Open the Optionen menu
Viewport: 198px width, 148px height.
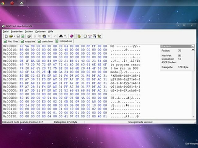(x=40, y=31)
